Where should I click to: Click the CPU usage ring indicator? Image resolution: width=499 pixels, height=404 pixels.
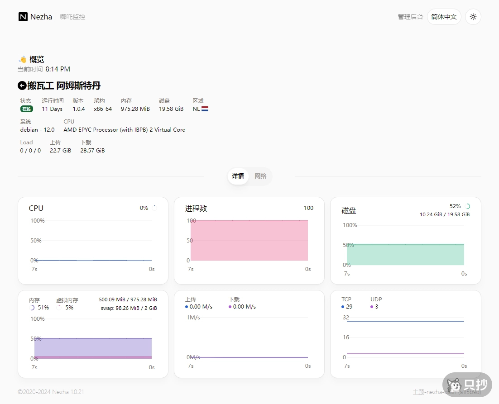click(x=154, y=208)
